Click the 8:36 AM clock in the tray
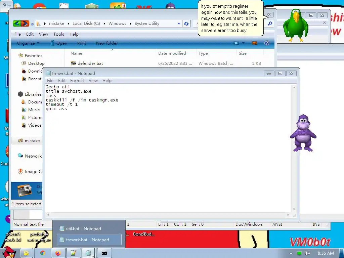This screenshot has width=344, height=258. (326, 253)
